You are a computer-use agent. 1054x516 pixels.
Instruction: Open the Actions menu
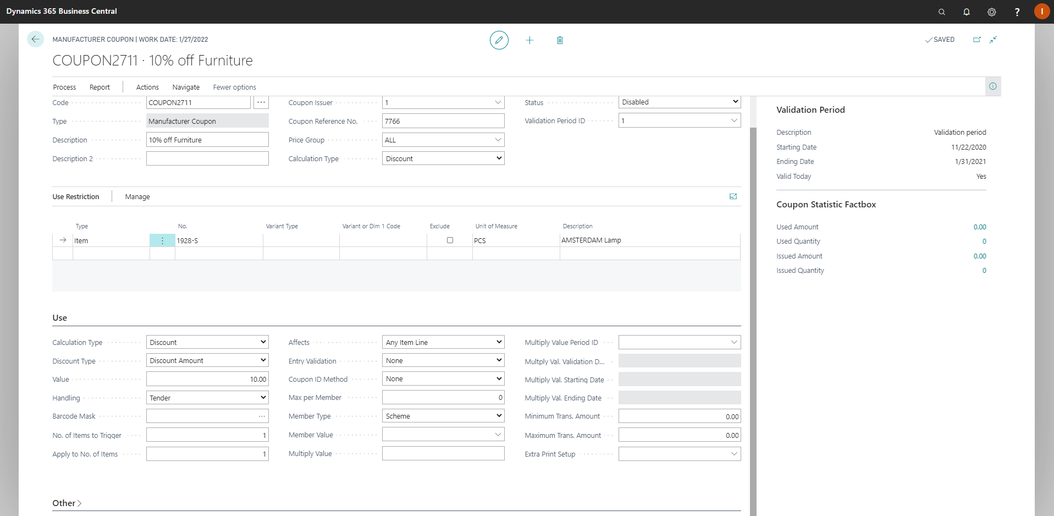[x=147, y=87]
